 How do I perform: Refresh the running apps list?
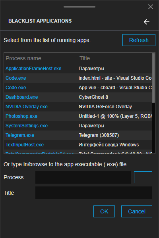(x=139, y=40)
